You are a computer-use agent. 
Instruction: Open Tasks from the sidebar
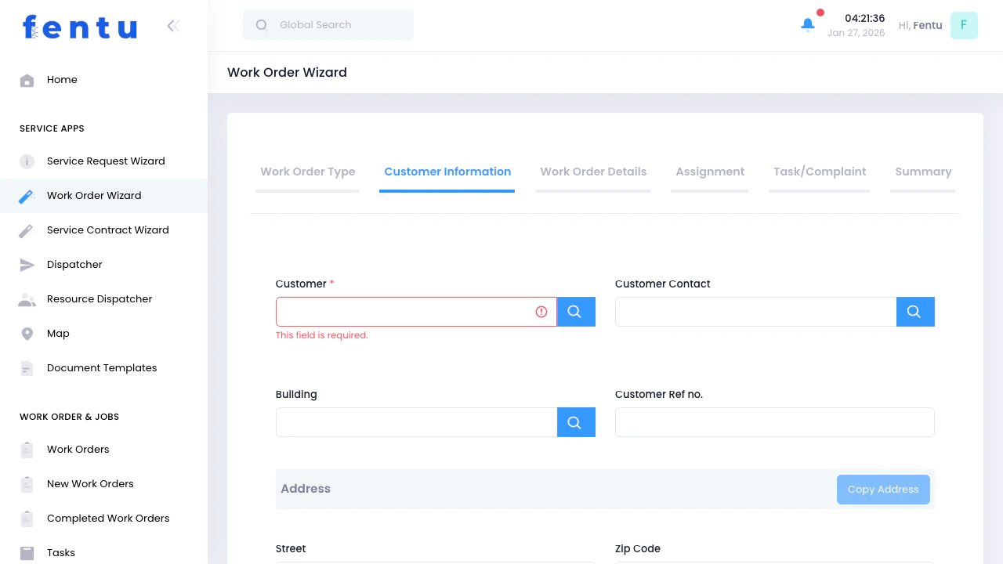tap(60, 552)
